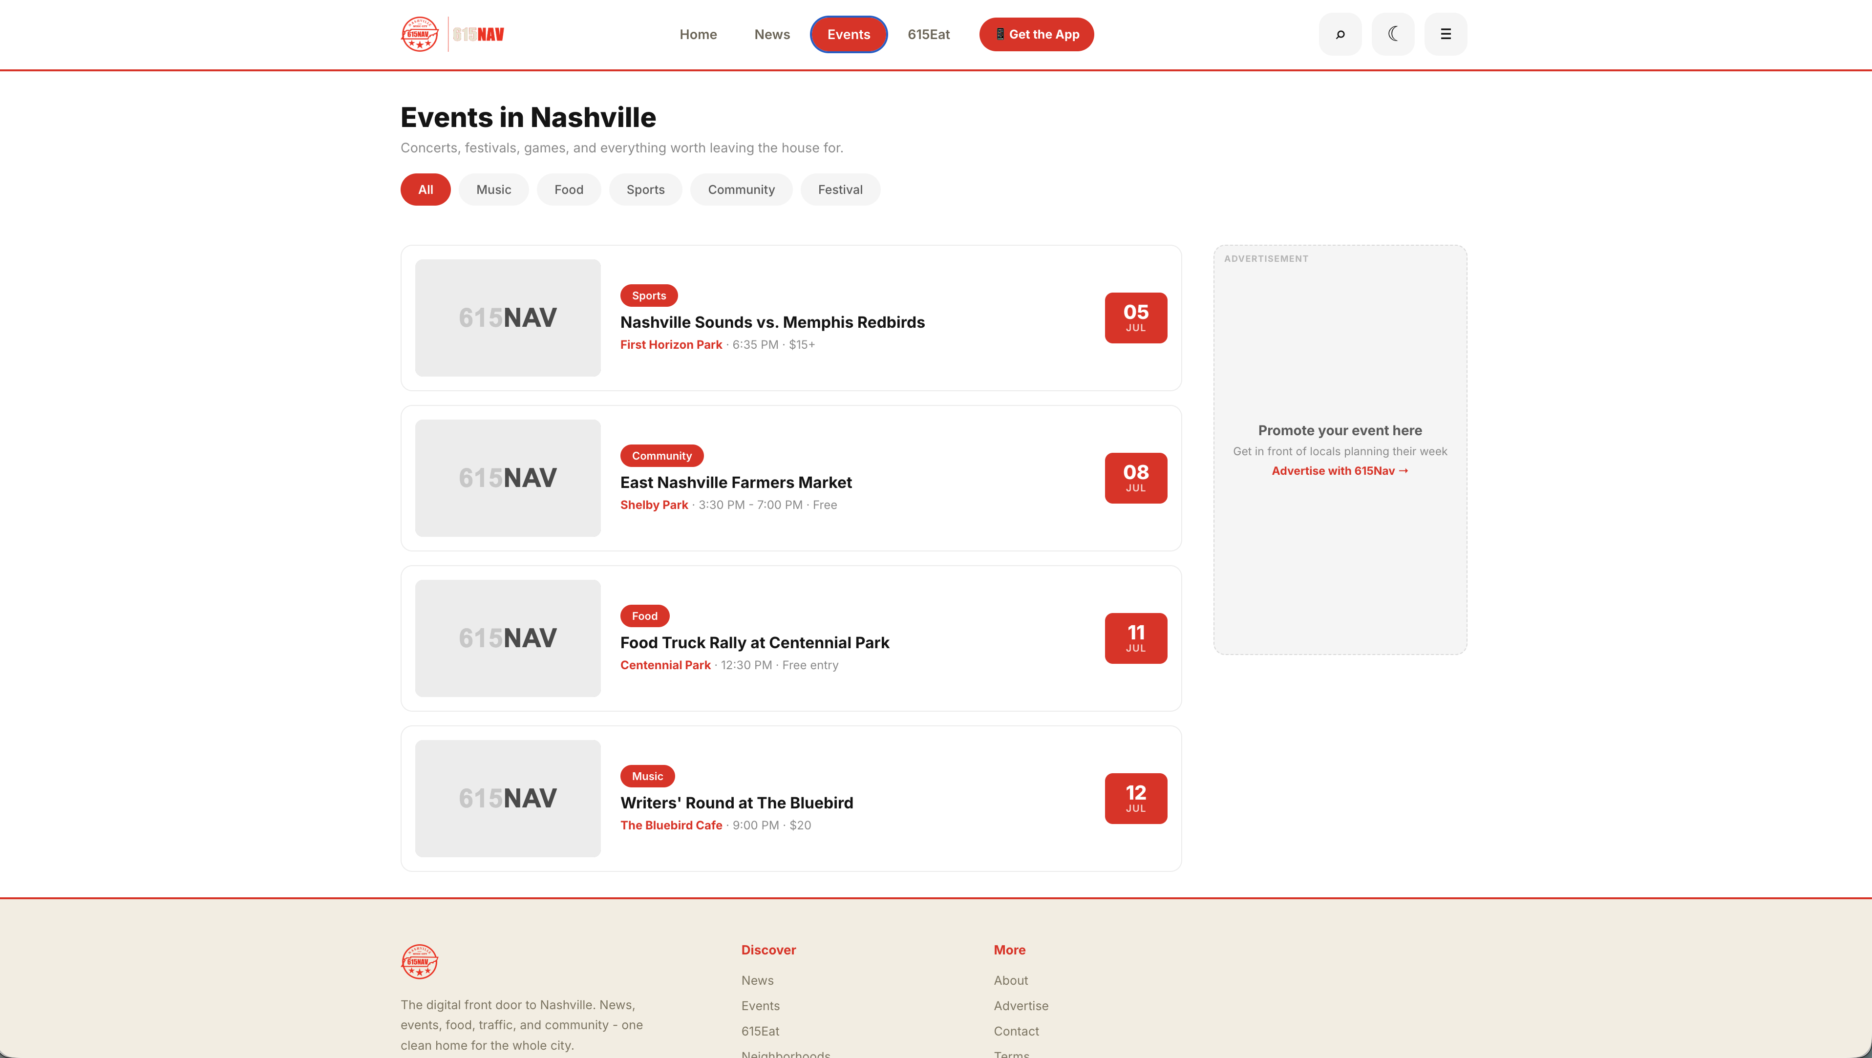1872x1058 pixels.
Task: Click the 11 JUL date badge
Action: pos(1136,638)
